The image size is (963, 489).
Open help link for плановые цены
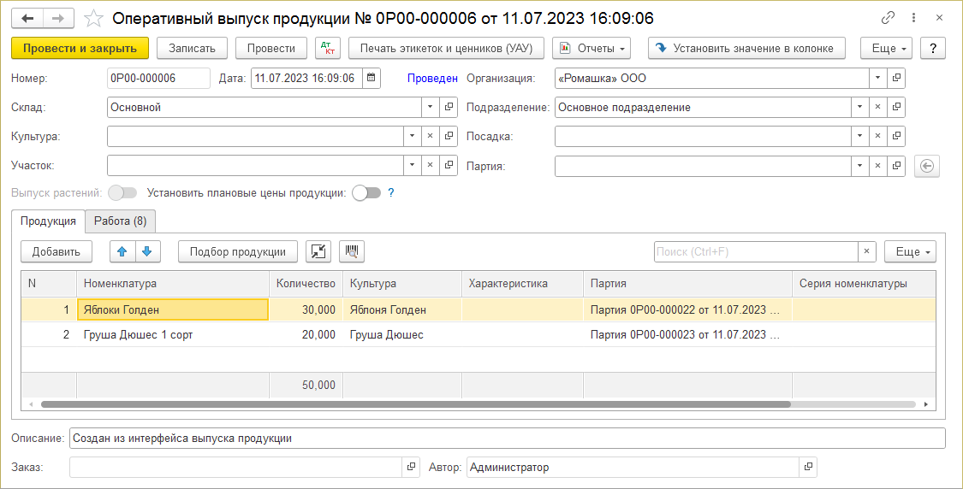tap(391, 192)
